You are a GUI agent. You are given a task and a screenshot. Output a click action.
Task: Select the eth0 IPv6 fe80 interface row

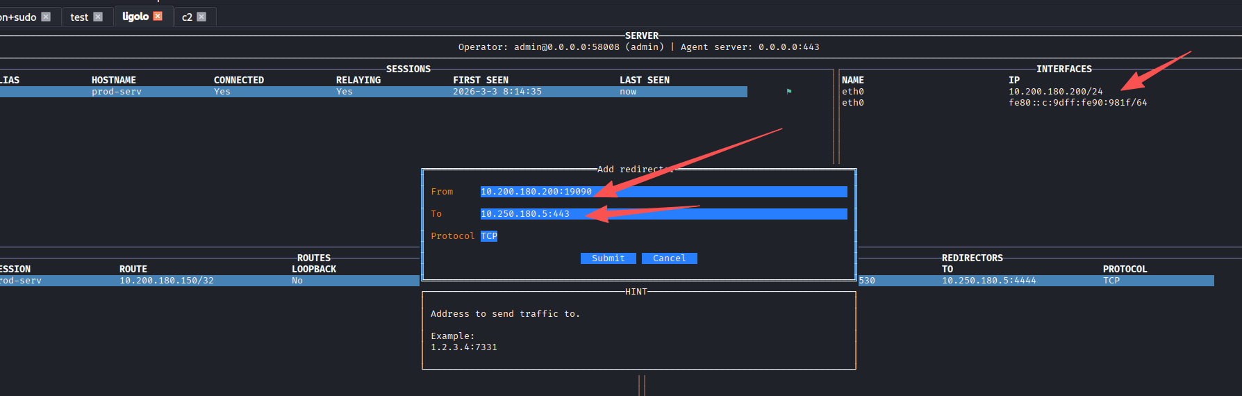tap(1077, 103)
